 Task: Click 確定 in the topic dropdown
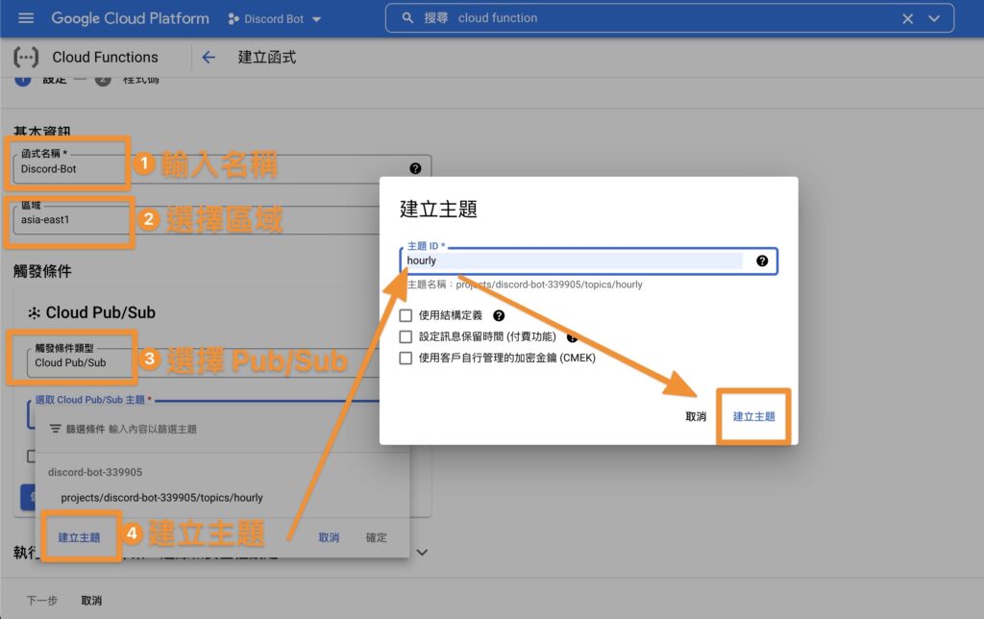coord(376,537)
